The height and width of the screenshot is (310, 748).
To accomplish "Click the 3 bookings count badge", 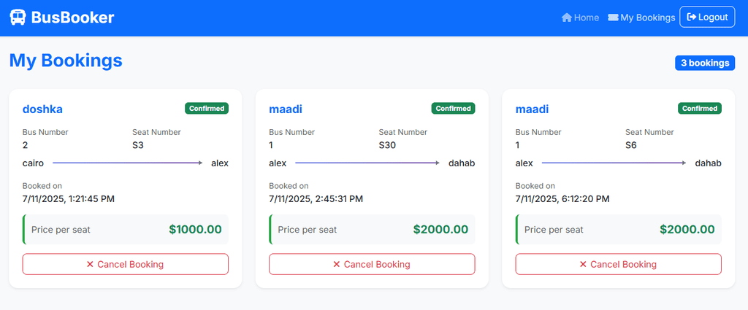I will (704, 63).
